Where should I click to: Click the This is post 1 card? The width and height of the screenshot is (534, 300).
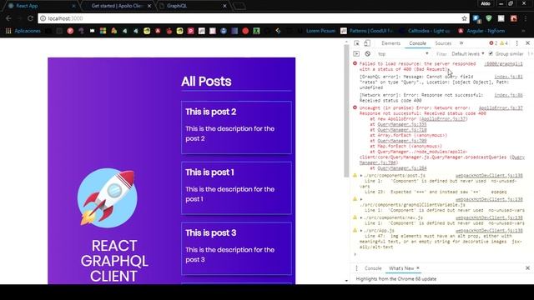pyautogui.click(x=236, y=188)
